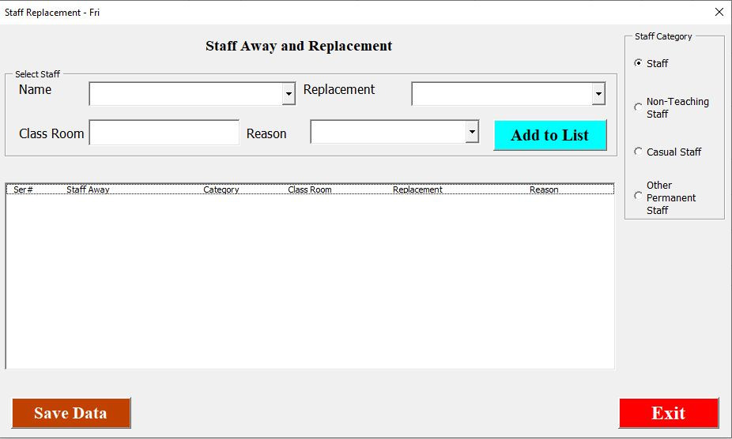Click the Replacement column header in list
Image resolution: width=732 pixels, height=439 pixels.
coord(417,189)
